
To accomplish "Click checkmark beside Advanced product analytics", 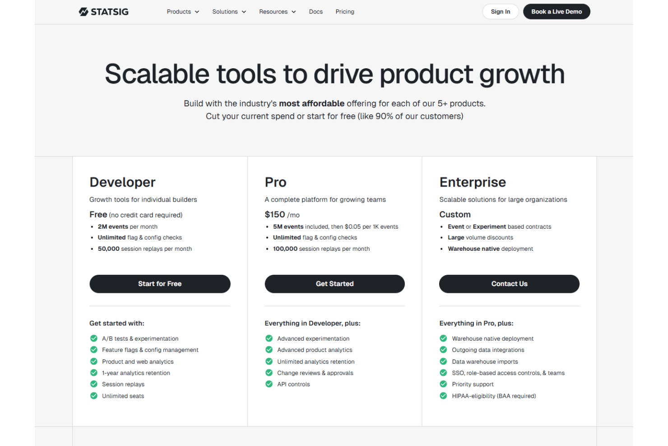I will click(x=269, y=350).
